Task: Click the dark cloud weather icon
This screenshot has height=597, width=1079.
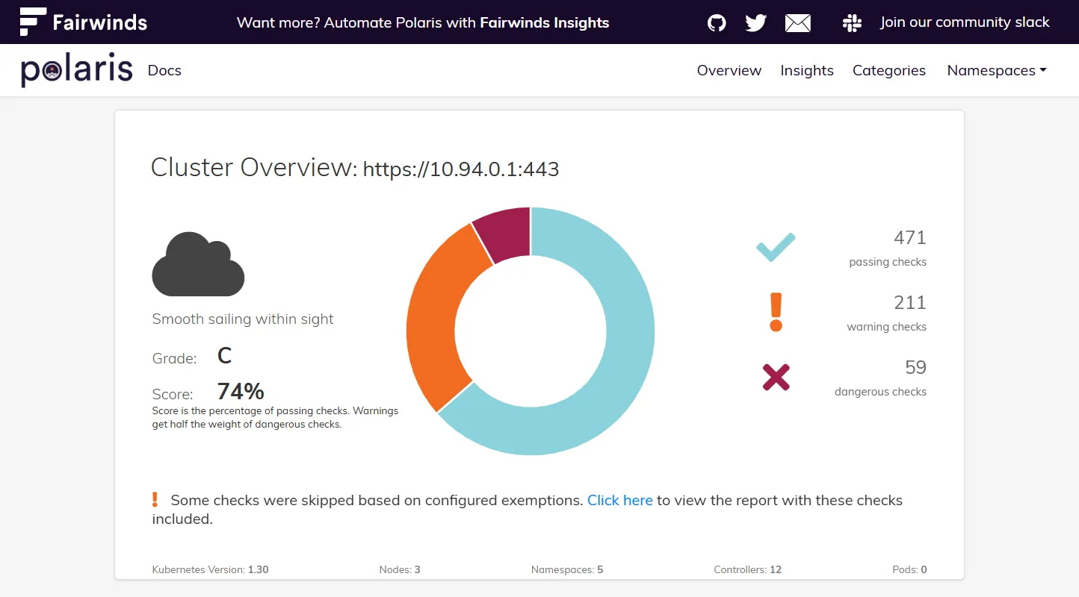Action: pyautogui.click(x=198, y=264)
